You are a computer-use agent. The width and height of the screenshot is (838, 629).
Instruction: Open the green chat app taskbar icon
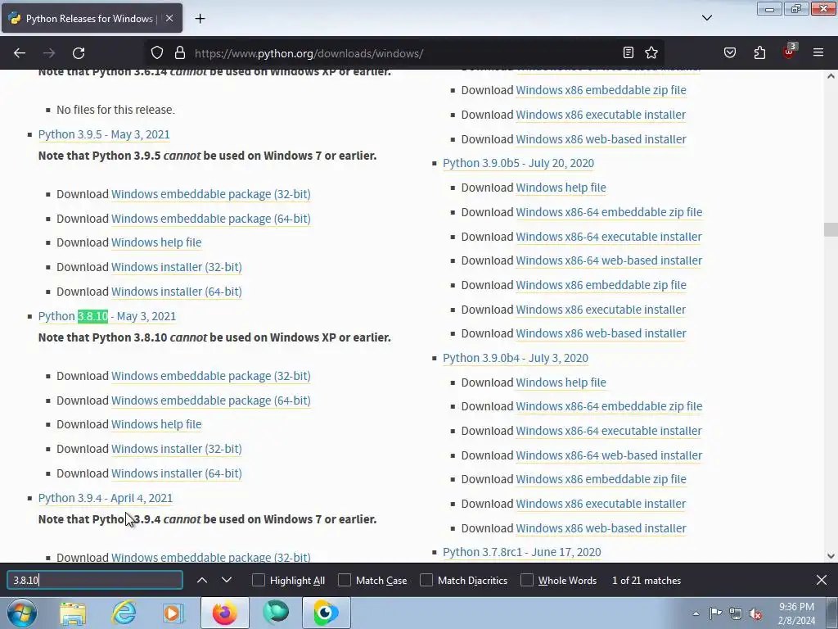[276, 613]
